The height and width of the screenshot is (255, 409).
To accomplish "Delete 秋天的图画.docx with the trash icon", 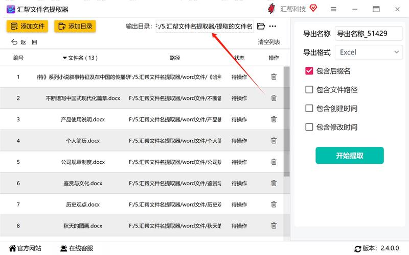I will pos(274,225).
